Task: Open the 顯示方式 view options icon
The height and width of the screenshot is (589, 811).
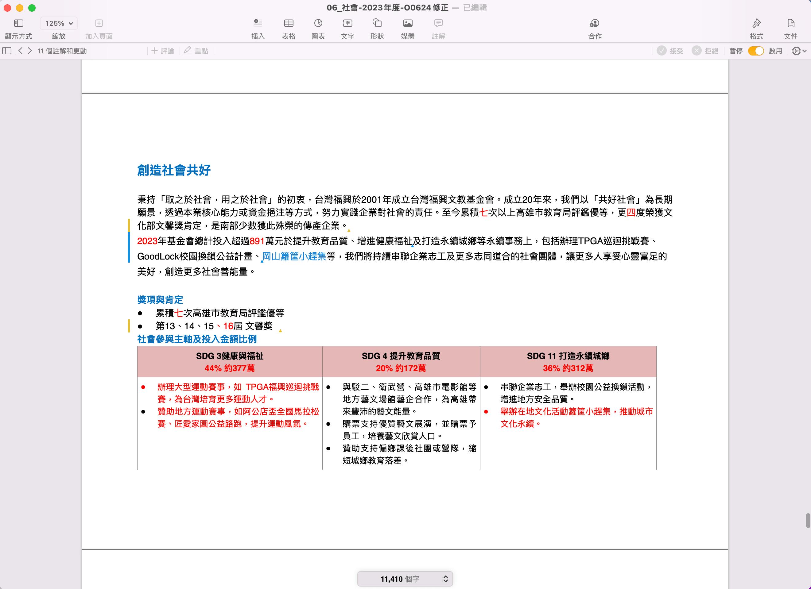Action: point(19,23)
